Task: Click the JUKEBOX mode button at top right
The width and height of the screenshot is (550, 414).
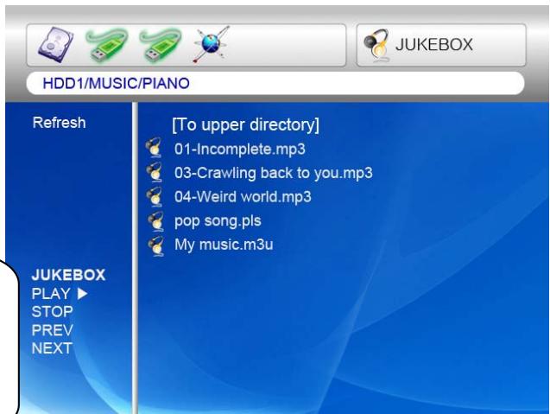Action: tap(441, 45)
